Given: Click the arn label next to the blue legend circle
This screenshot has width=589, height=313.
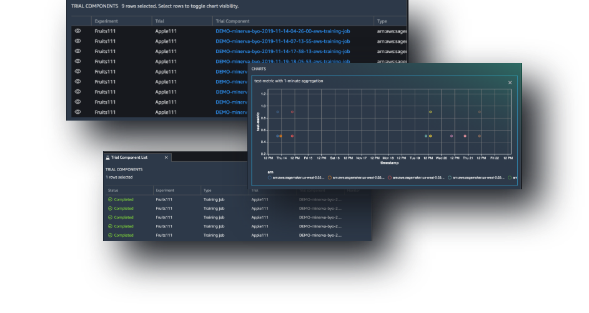Looking at the screenshot, I should tap(299, 177).
